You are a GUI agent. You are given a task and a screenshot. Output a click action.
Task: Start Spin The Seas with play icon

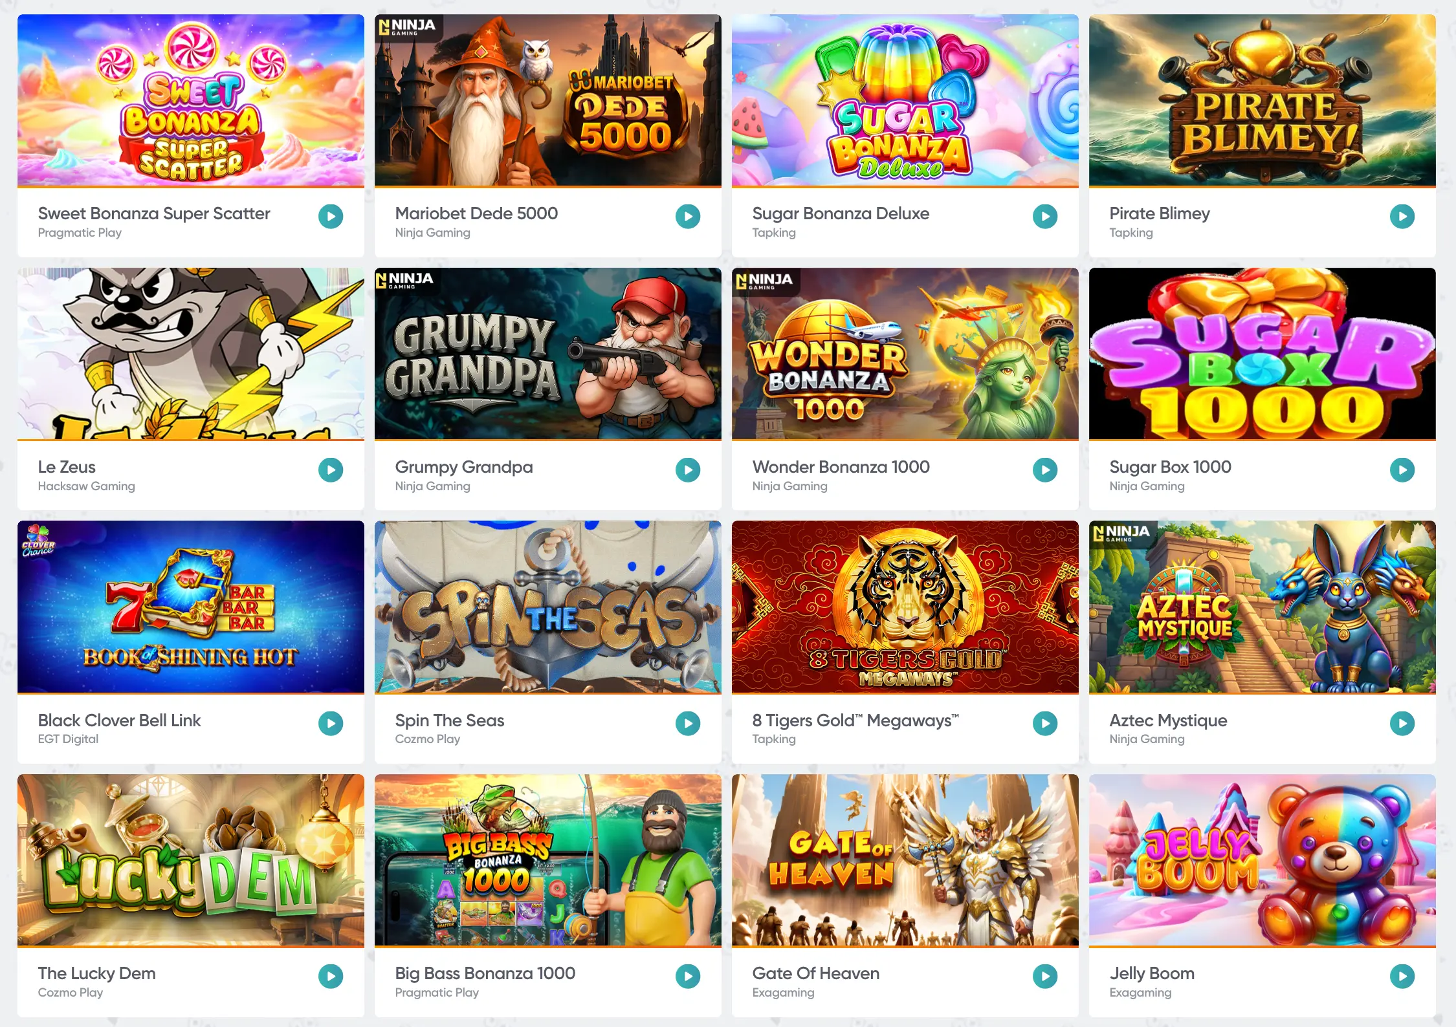pos(688,723)
